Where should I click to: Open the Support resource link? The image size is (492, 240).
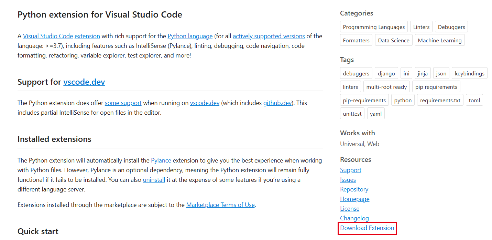click(350, 170)
